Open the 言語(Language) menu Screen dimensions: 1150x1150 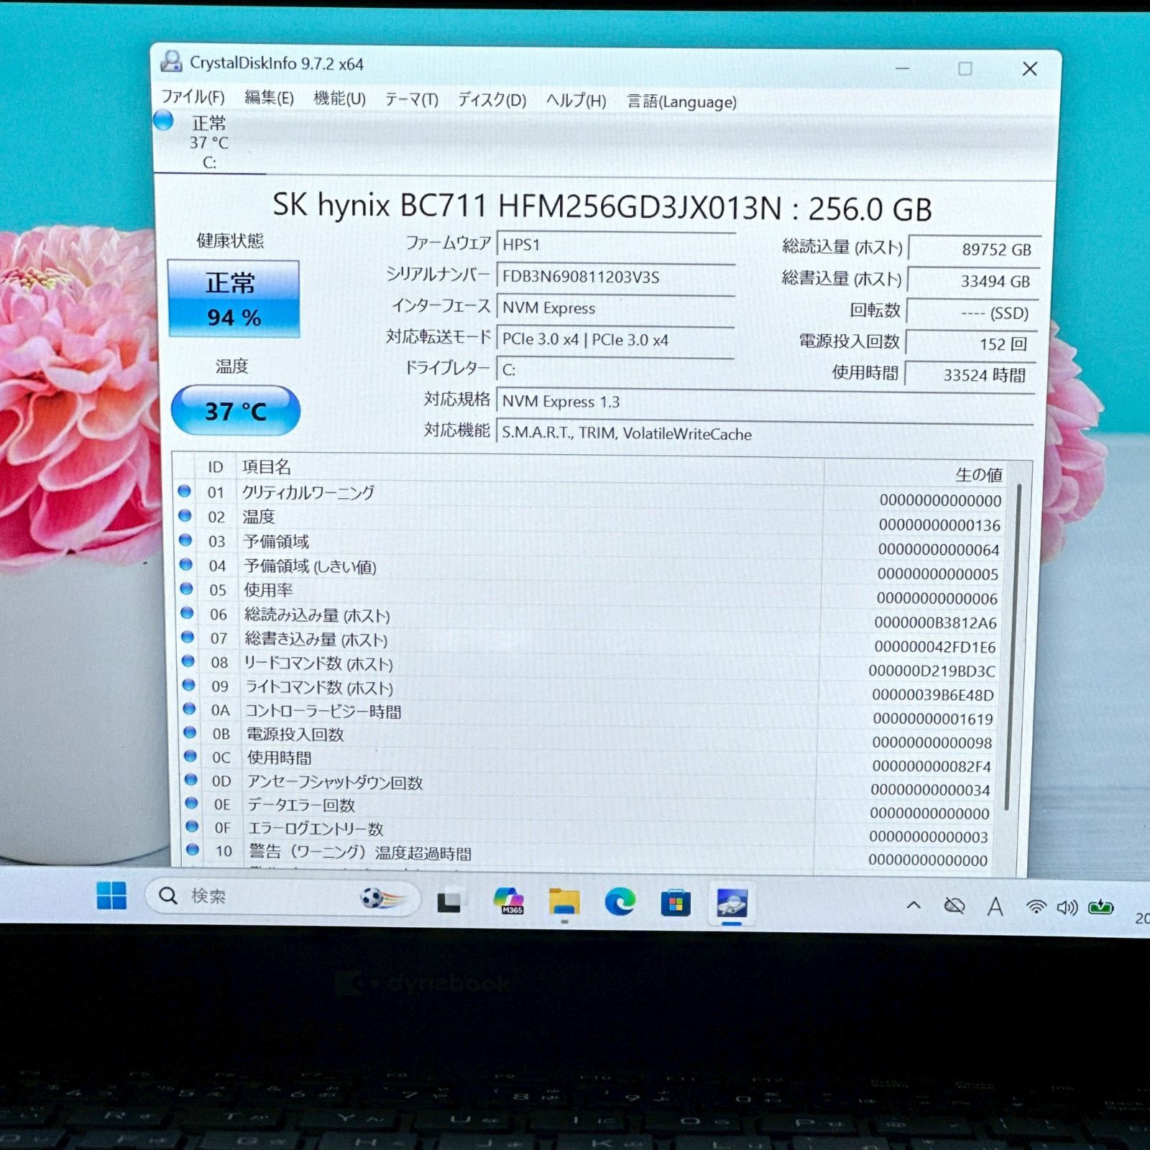pyautogui.click(x=681, y=102)
